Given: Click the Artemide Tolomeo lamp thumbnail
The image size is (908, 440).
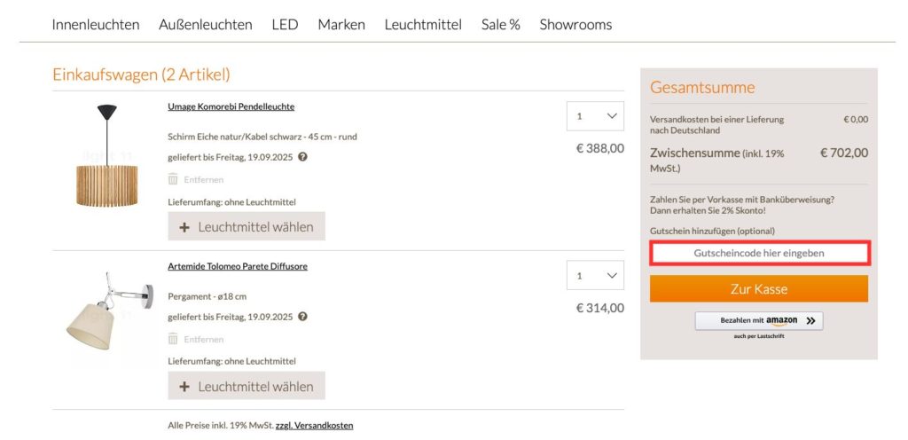Looking at the screenshot, I should click(110, 310).
